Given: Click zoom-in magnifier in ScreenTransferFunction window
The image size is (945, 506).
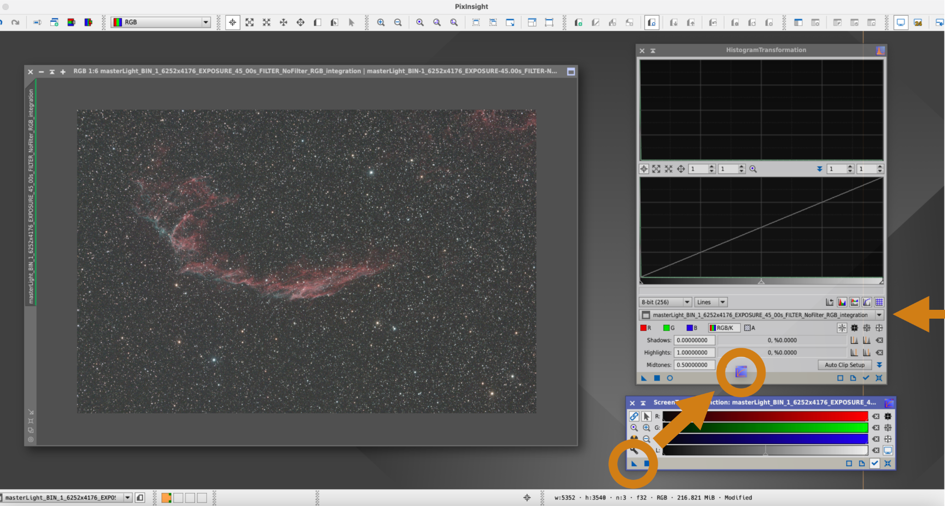Looking at the screenshot, I should tap(646, 428).
